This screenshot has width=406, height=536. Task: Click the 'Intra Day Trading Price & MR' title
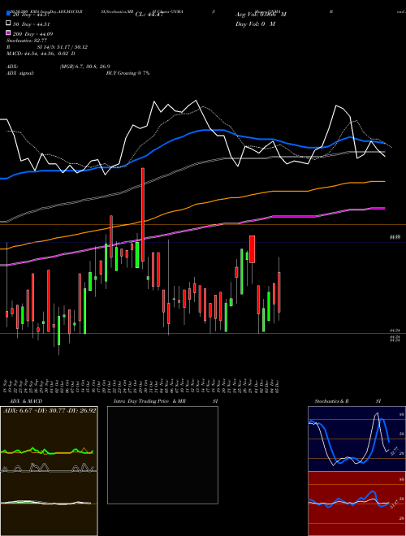pos(149,401)
